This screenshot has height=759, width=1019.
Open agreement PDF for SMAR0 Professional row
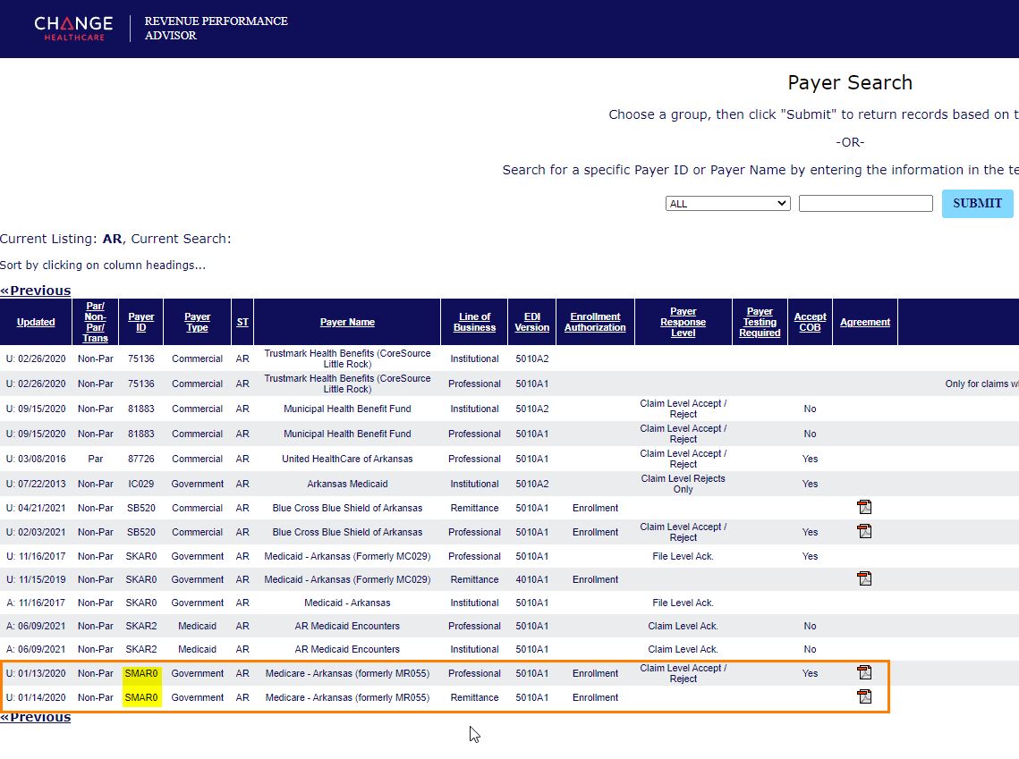[864, 672]
